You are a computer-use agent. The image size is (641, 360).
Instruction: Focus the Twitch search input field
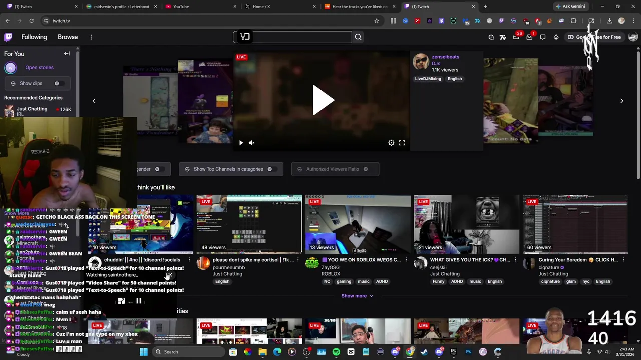(292, 37)
